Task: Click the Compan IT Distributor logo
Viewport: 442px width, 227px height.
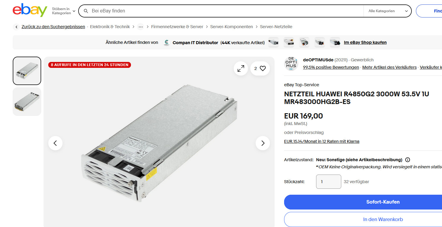Action: click(167, 42)
